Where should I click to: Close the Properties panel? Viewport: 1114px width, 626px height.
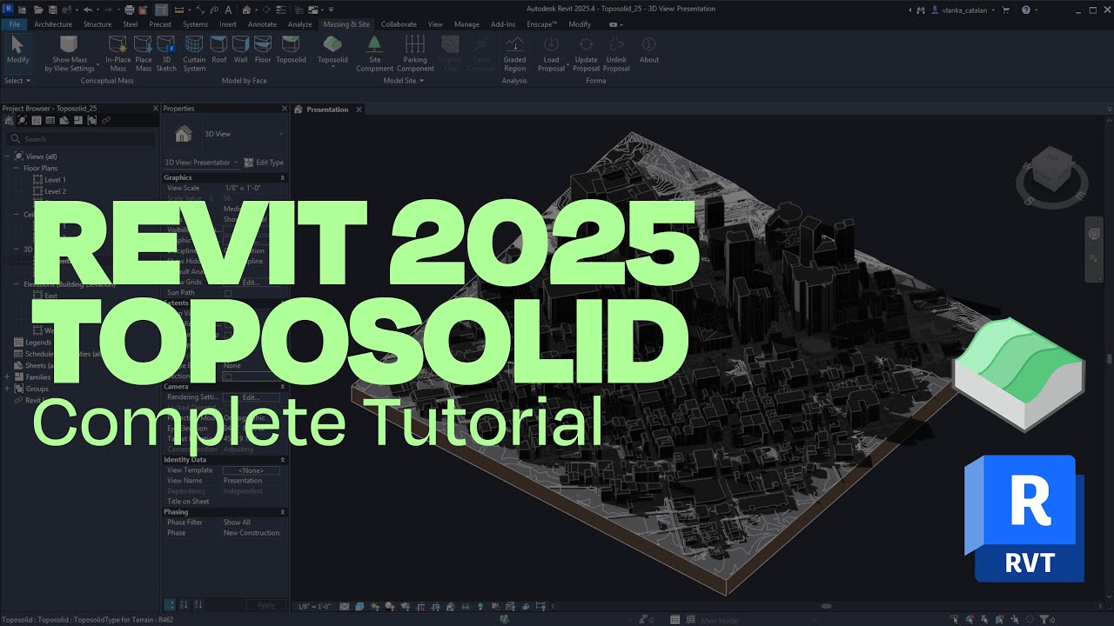pos(284,109)
